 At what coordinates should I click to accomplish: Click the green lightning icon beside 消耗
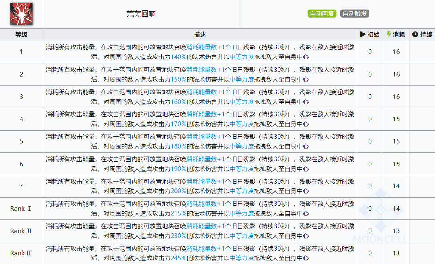(x=389, y=35)
